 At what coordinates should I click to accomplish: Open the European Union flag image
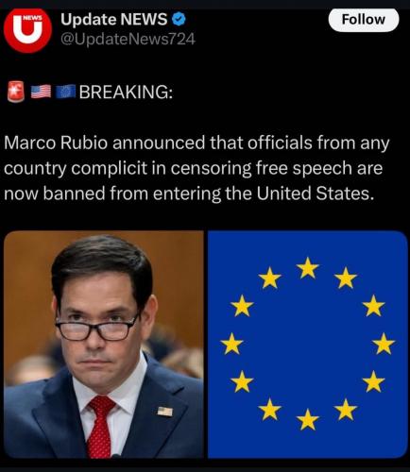(x=308, y=345)
